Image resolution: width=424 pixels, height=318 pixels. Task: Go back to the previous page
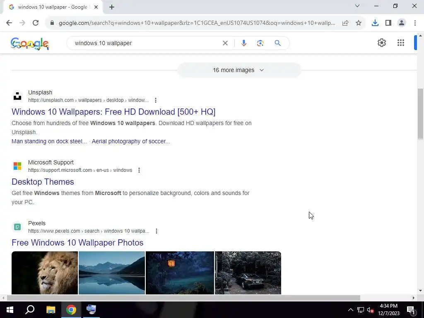tap(9, 23)
